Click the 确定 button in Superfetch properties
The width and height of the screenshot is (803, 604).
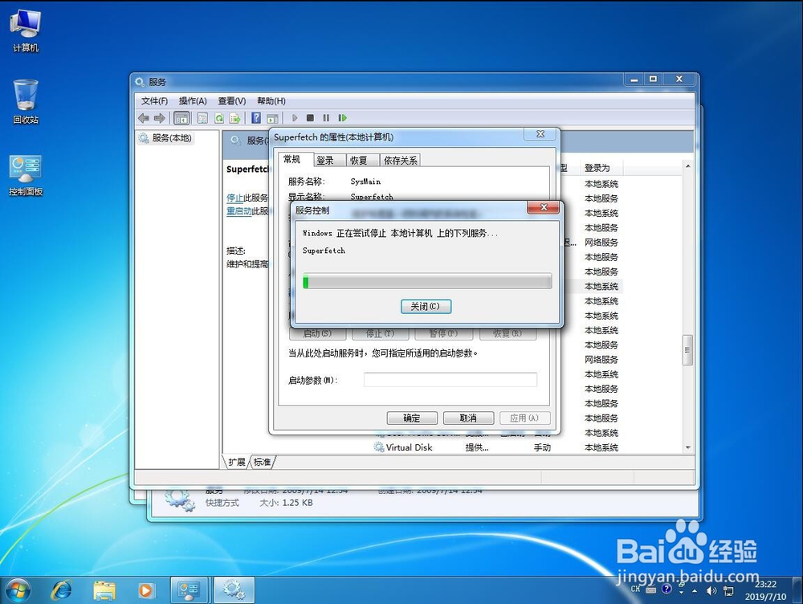[x=412, y=418]
